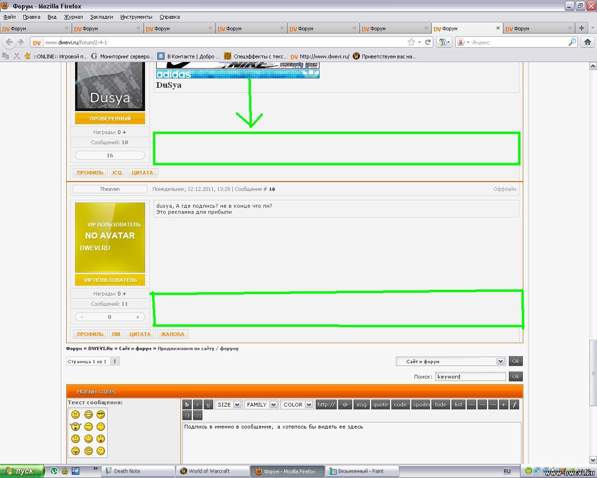Open the COLOR text color dropdown
Screen dimensions: 597x478
click(x=297, y=405)
